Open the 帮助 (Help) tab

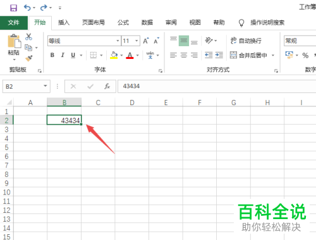coord(219,23)
